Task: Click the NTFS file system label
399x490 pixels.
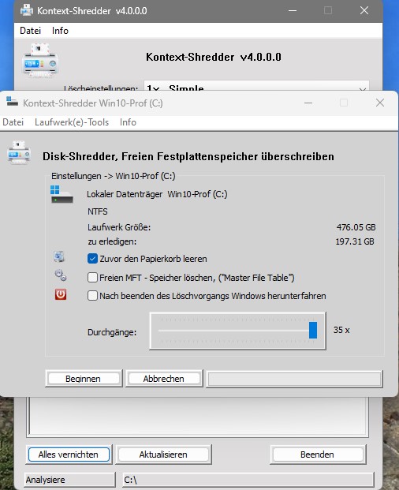Action: click(98, 211)
